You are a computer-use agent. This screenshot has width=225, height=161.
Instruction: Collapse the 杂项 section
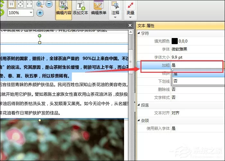[x=139, y=120]
